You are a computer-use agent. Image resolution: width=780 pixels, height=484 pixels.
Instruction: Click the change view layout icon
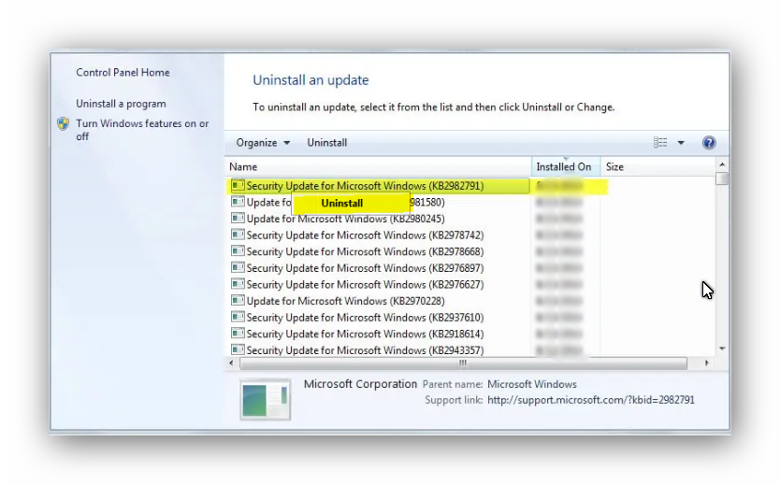660,143
